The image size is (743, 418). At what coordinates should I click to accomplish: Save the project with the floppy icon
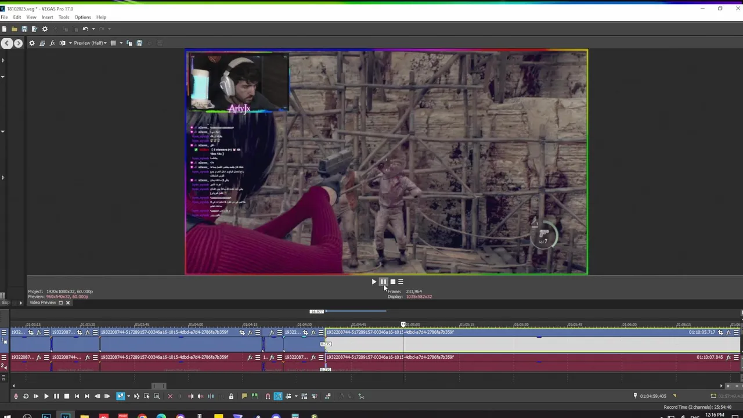24,29
